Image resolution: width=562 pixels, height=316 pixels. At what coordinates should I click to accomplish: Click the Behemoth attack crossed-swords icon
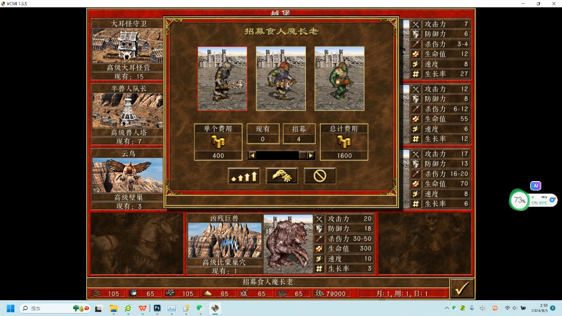pos(319,219)
